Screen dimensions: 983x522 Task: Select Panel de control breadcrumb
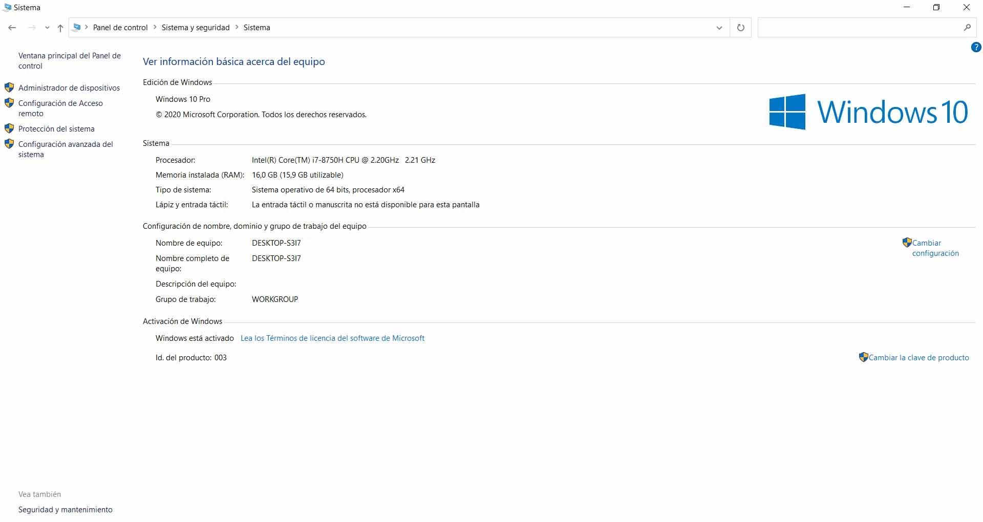click(x=120, y=28)
